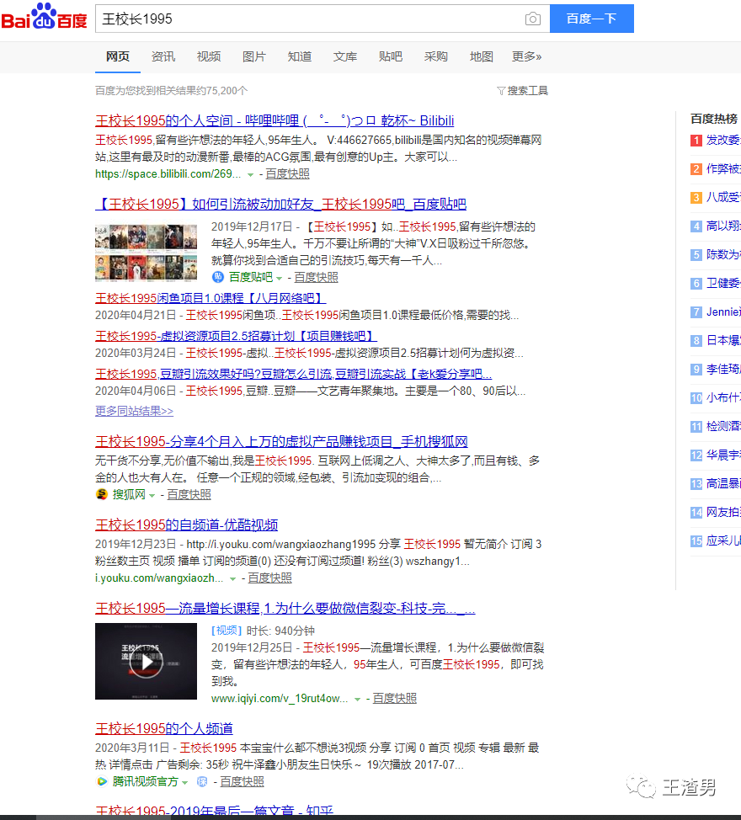The image size is (741, 820).
Task: Expand dropdown next to 百度贴吧 source
Action: [280, 278]
